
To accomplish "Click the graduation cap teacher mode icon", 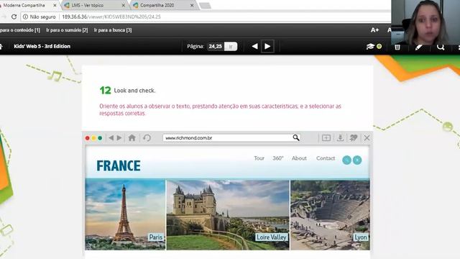I will click(x=370, y=46).
